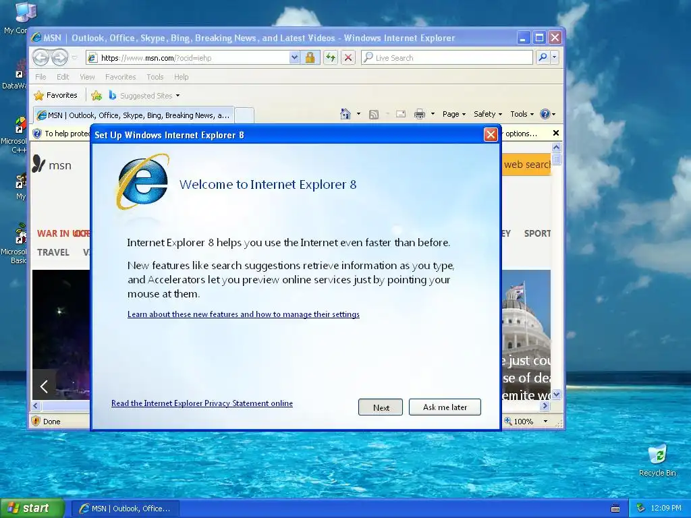Click previous slide arrow on carousel
Screen dimensions: 691x518
[x=44, y=386]
